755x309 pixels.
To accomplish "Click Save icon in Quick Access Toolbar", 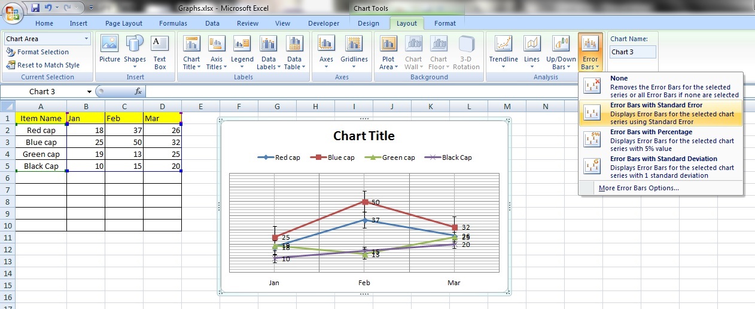I will point(35,8).
